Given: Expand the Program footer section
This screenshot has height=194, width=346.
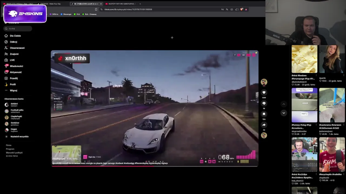Looking at the screenshot, I should pyautogui.click(x=10, y=149).
